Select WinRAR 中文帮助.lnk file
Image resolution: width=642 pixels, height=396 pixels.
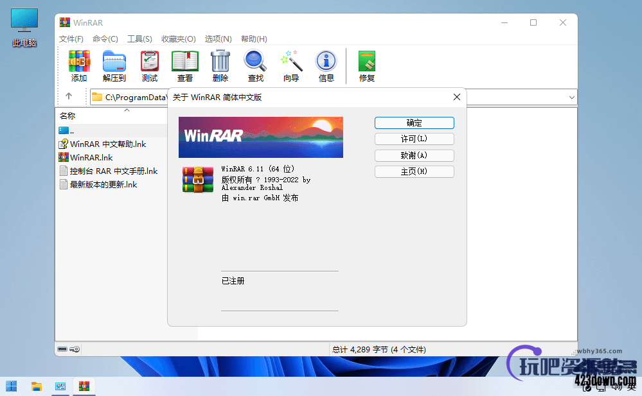point(102,144)
